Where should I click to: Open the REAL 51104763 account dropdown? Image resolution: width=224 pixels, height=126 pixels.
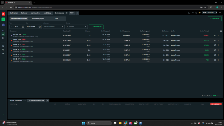click(x=210, y=12)
